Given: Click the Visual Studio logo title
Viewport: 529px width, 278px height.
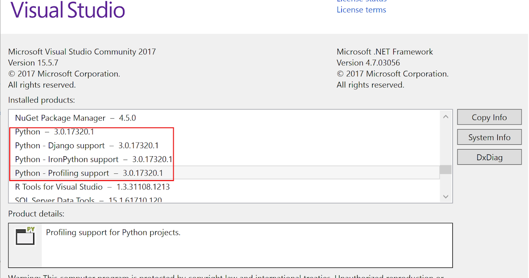Looking at the screenshot, I should point(67,10).
